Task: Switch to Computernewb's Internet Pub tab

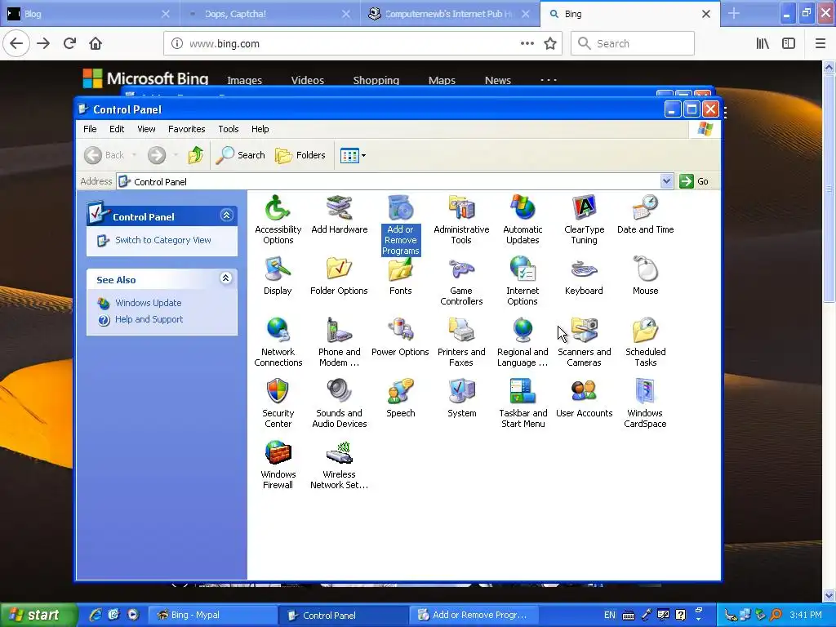Action: click(450, 14)
